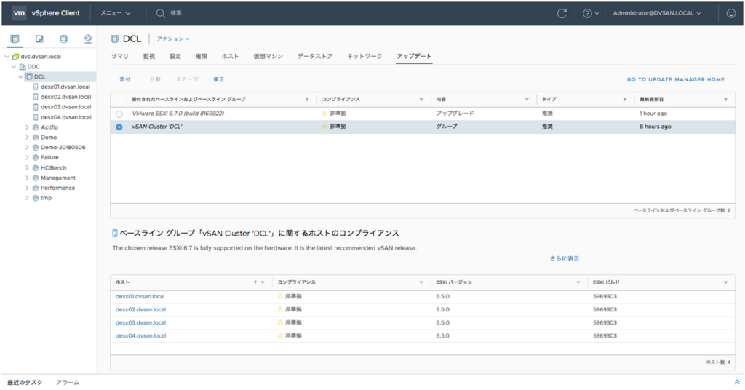745x390 pixels.
Task: Expand the Failure resource pool
Action: click(27, 157)
